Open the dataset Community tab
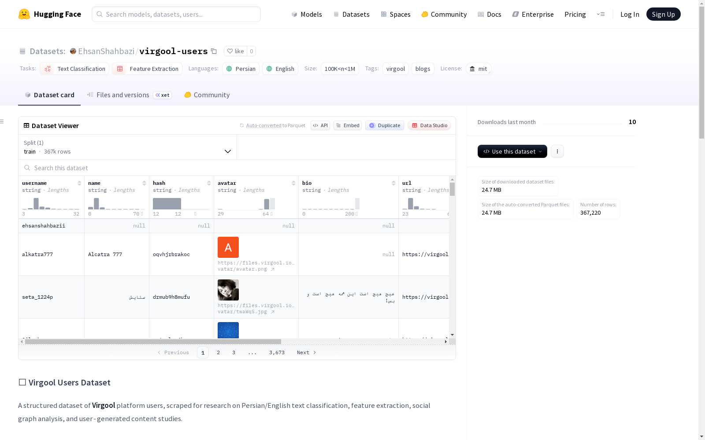The width and height of the screenshot is (705, 440). pyautogui.click(x=207, y=95)
